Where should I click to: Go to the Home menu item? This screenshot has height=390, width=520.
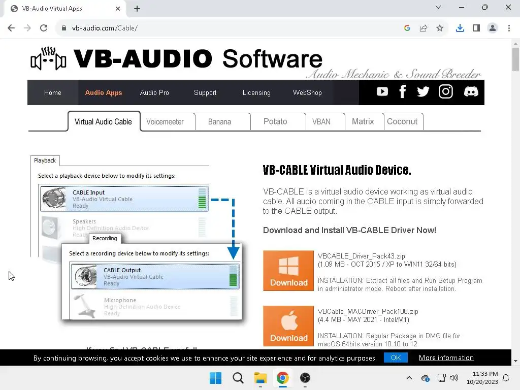tap(53, 92)
